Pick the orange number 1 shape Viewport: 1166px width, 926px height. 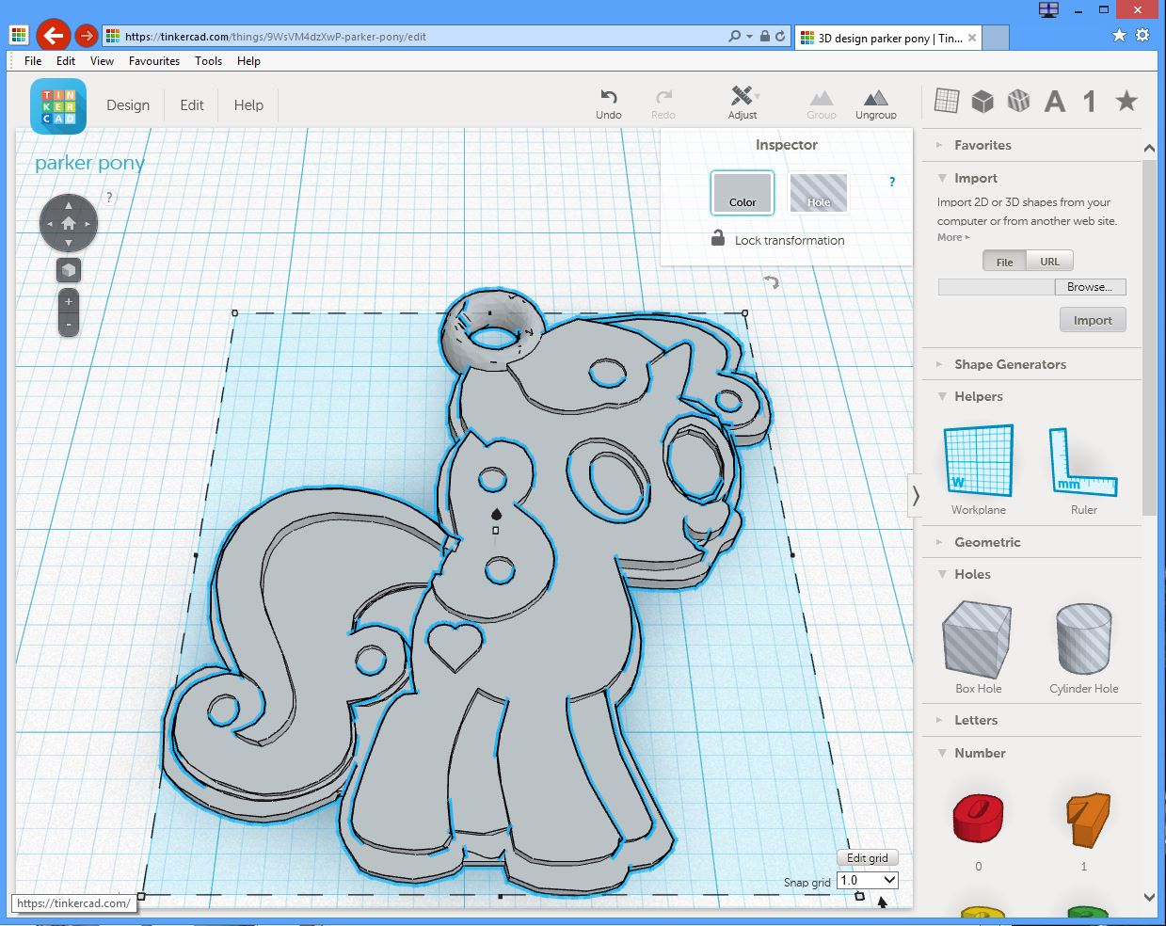tap(1088, 819)
